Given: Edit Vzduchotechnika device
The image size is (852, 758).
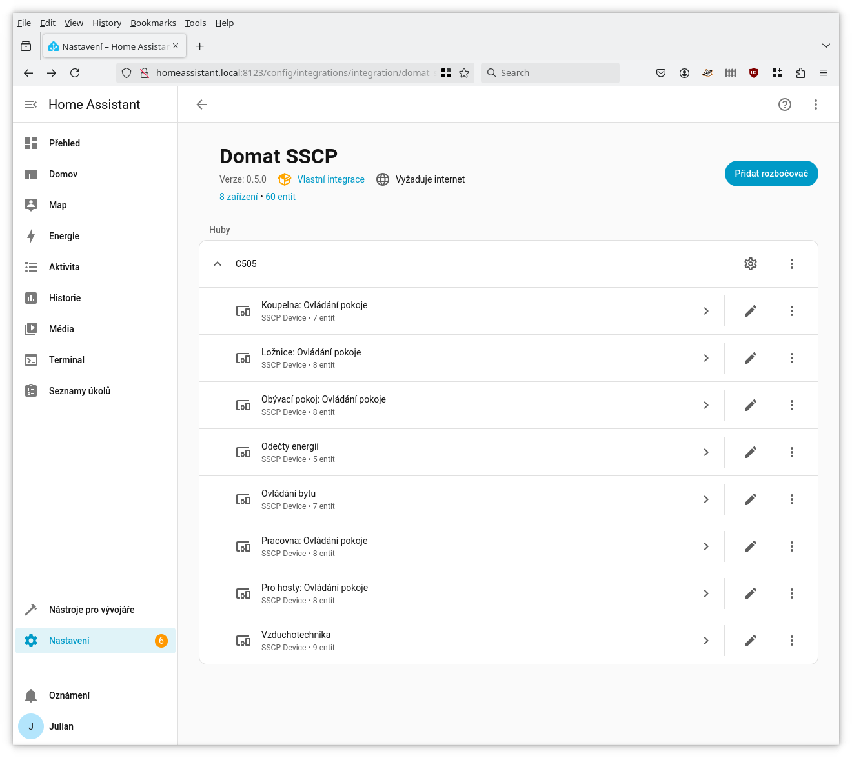Looking at the screenshot, I should tap(751, 641).
